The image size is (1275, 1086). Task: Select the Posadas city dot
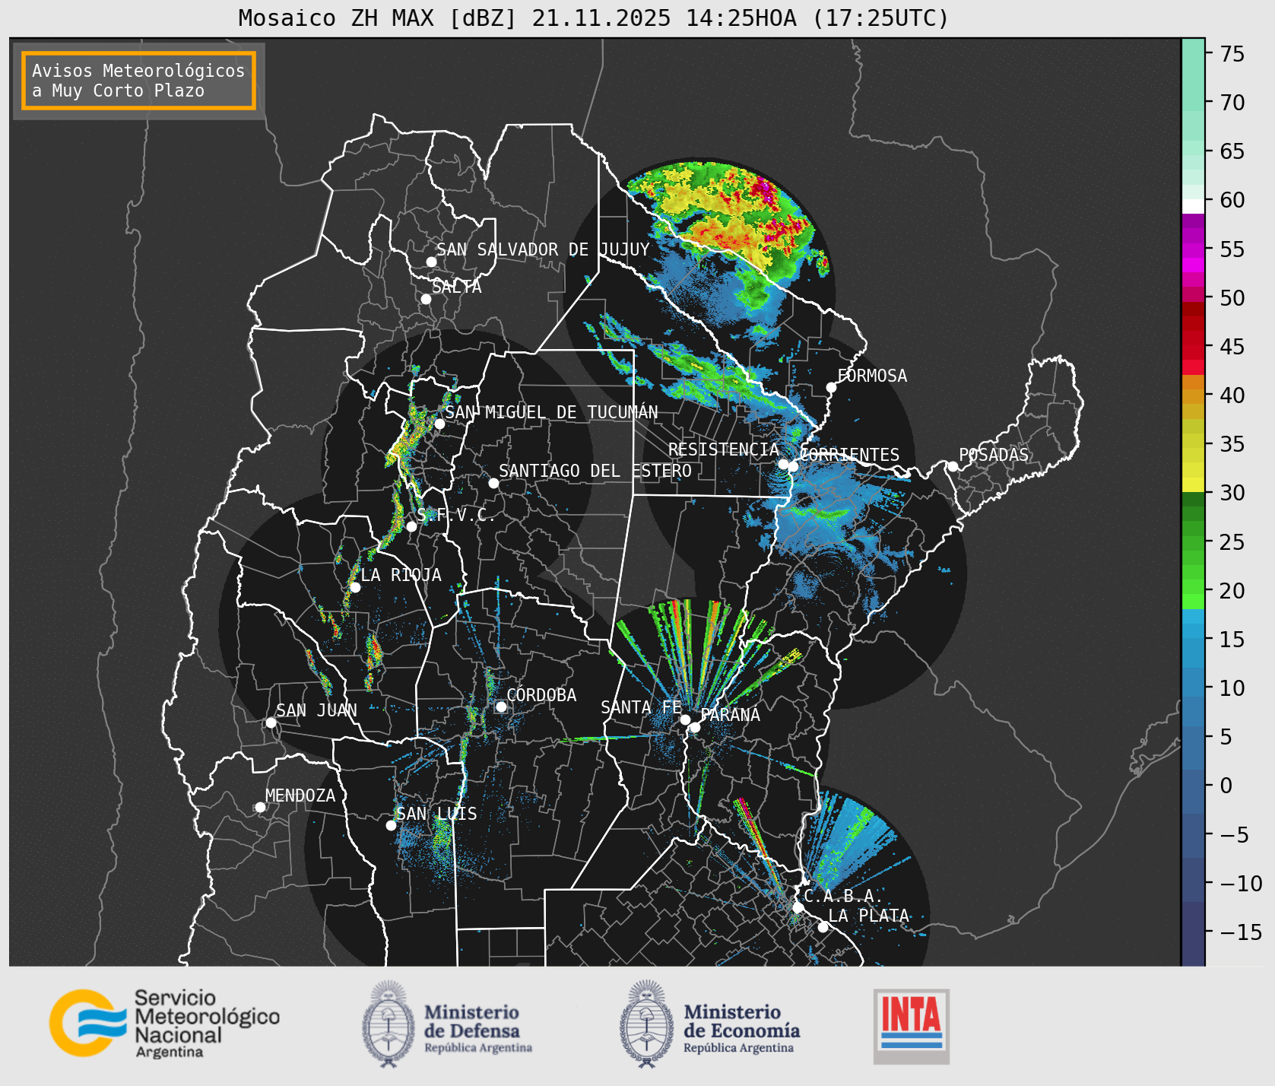(x=953, y=466)
